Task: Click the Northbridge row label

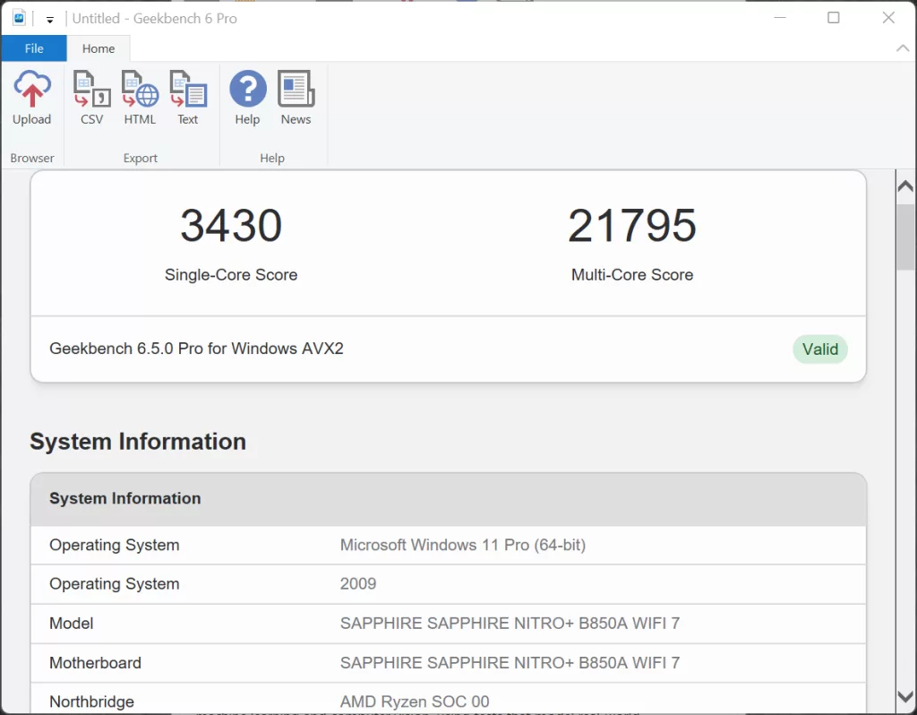Action: click(x=92, y=702)
